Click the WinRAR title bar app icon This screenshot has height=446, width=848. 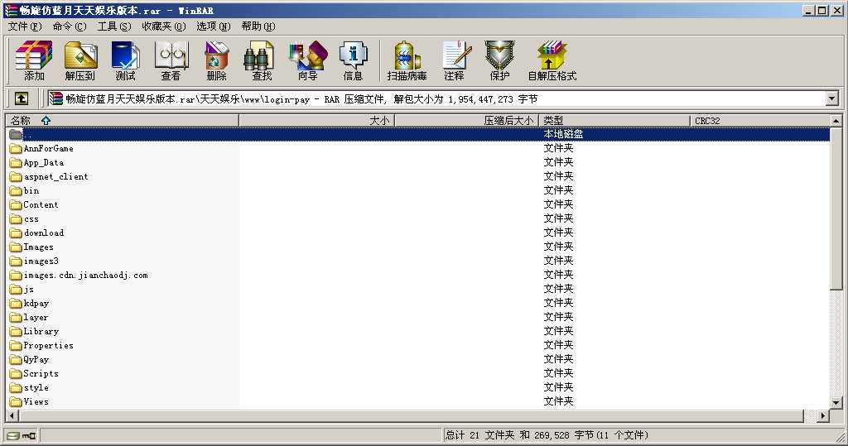pos(10,10)
